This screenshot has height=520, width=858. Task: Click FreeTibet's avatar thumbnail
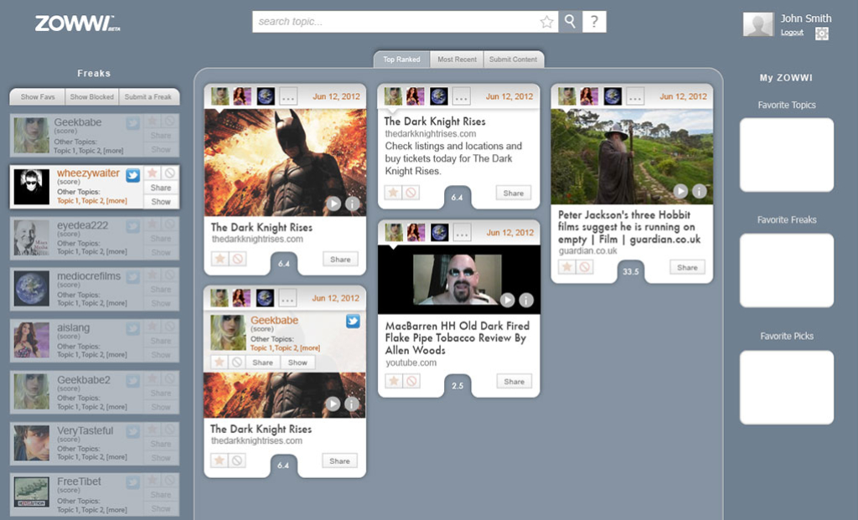tap(32, 492)
